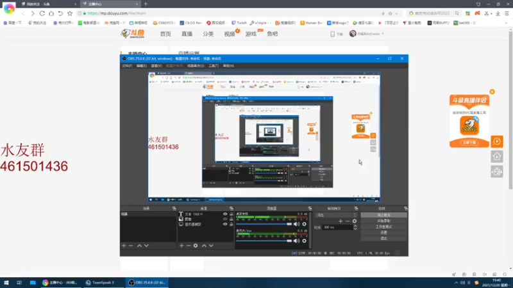The height and width of the screenshot is (288, 513).
Task: Open the Douyu 分类 categories link
Action: (208, 34)
